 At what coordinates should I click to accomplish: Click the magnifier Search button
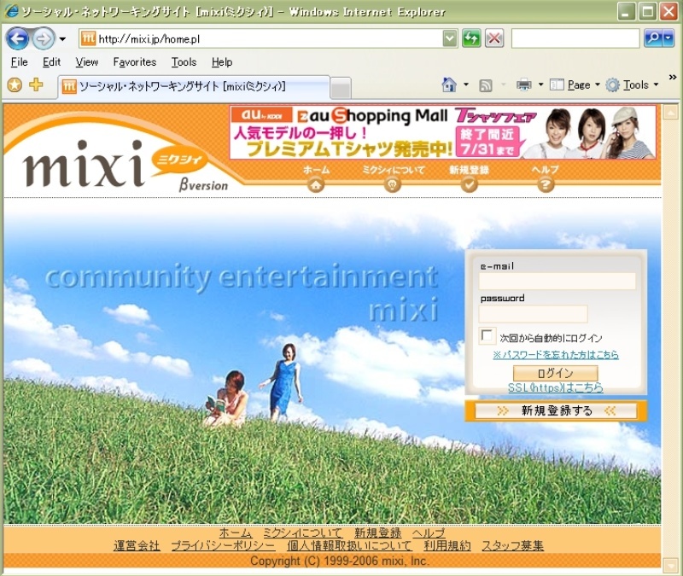click(x=653, y=38)
